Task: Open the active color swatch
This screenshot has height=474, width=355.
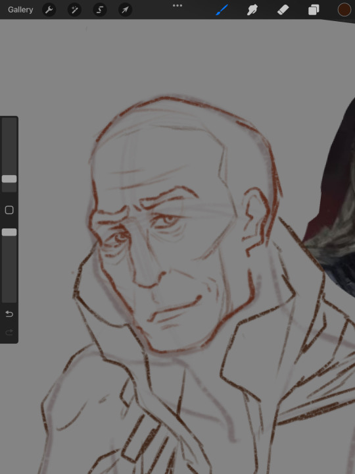Action: 344,10
